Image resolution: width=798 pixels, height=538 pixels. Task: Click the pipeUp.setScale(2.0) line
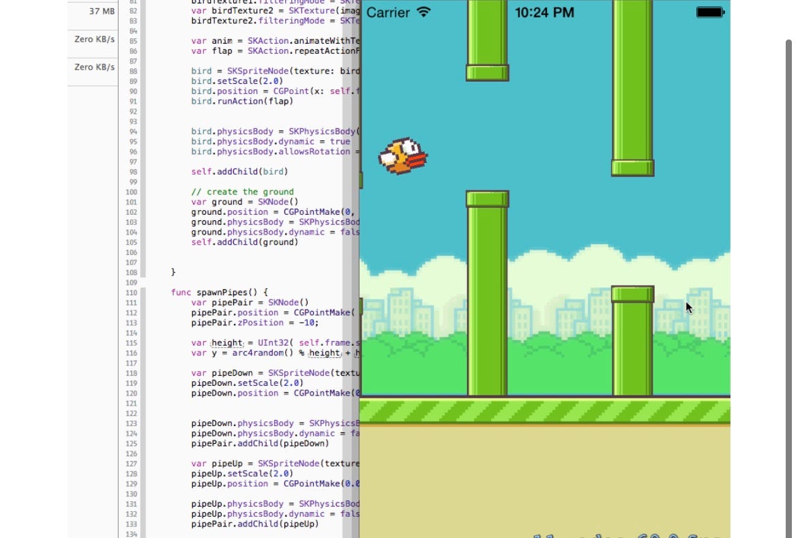242,474
